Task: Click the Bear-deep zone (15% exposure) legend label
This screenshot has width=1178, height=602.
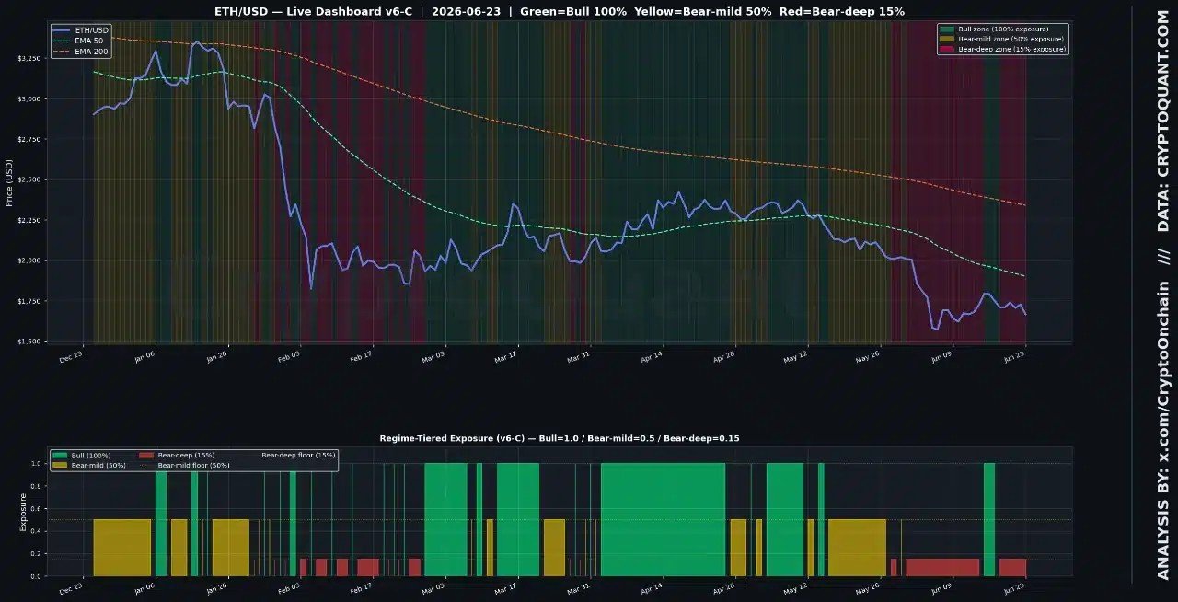Action: pos(1011,49)
